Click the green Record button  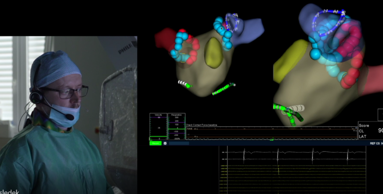pos(156,143)
